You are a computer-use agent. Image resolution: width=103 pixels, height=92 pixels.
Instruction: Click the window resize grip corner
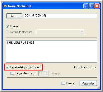(x=99, y=88)
